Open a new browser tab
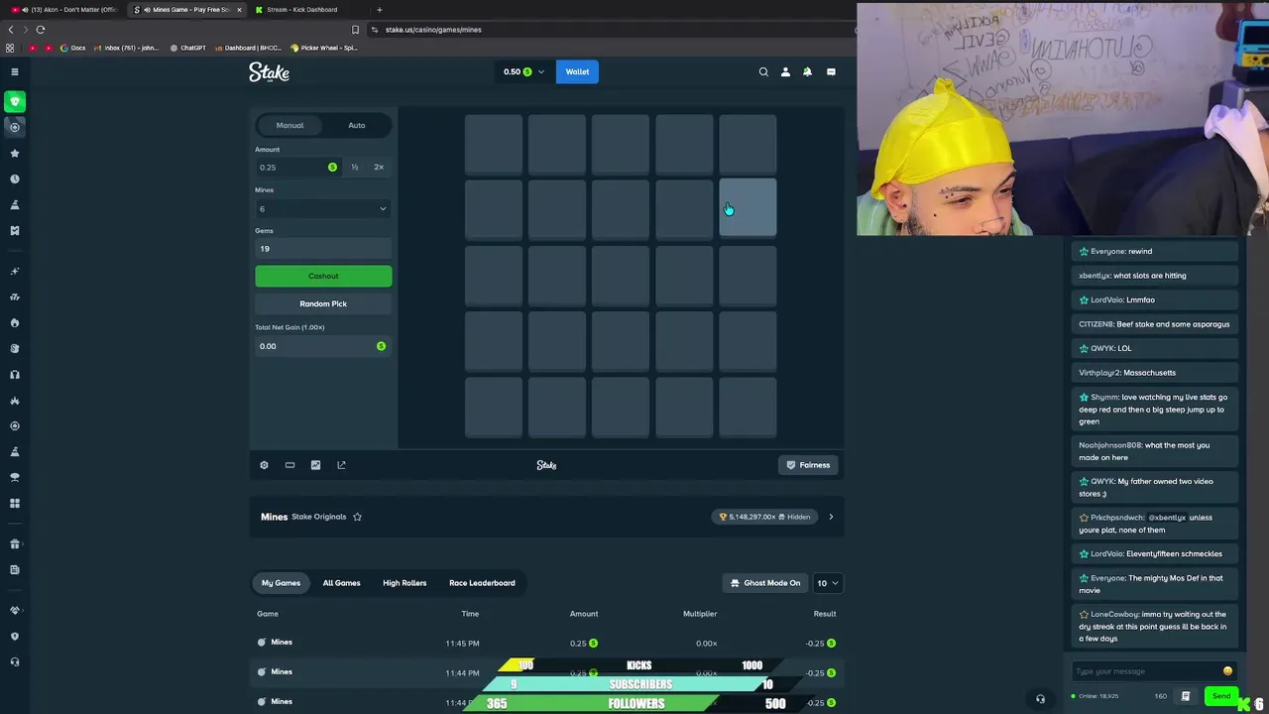1269x714 pixels. pyautogui.click(x=379, y=10)
